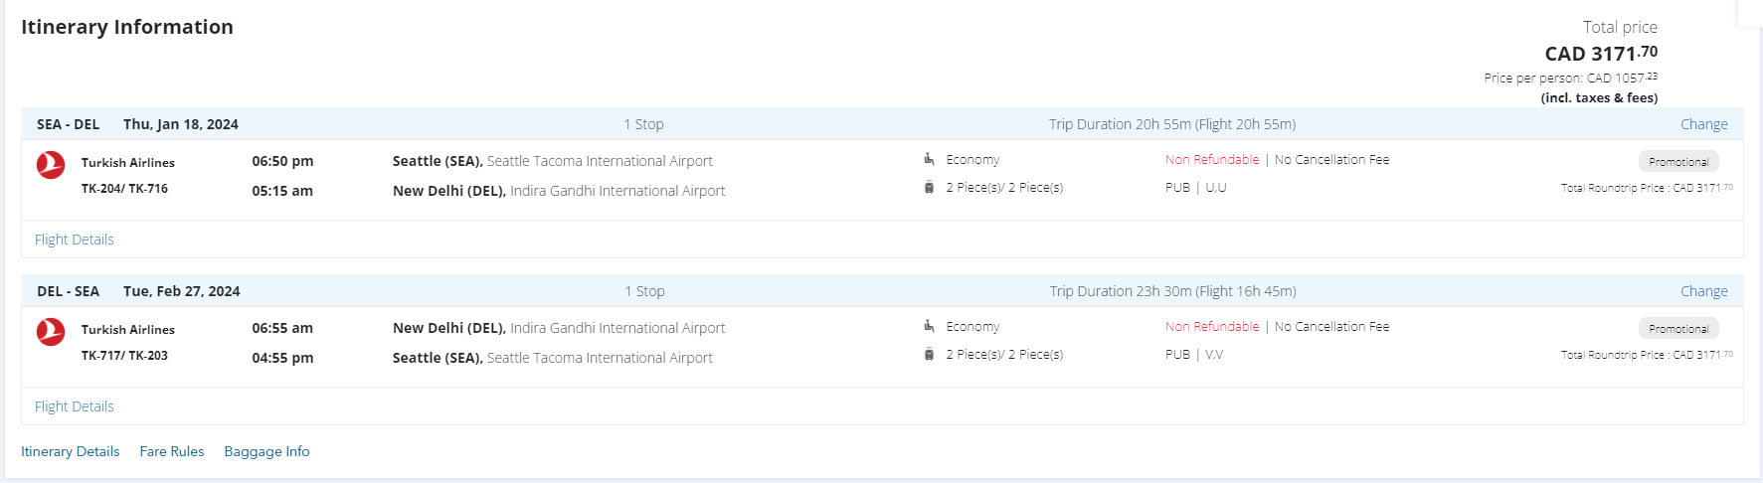This screenshot has height=483, width=1763.
Task: Expand Flight Details for DEL-SEA segment
Action: click(x=75, y=406)
